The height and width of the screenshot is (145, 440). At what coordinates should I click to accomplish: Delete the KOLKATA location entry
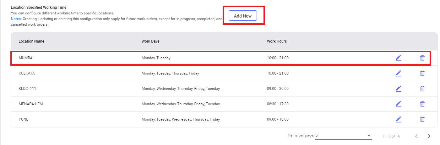422,73
